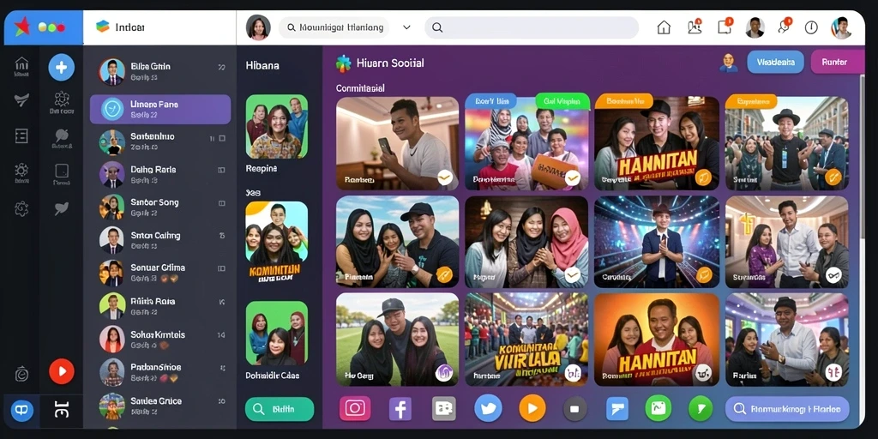Open the Senuar Grlima conversation
The height and width of the screenshot is (439, 878).
pyautogui.click(x=160, y=274)
